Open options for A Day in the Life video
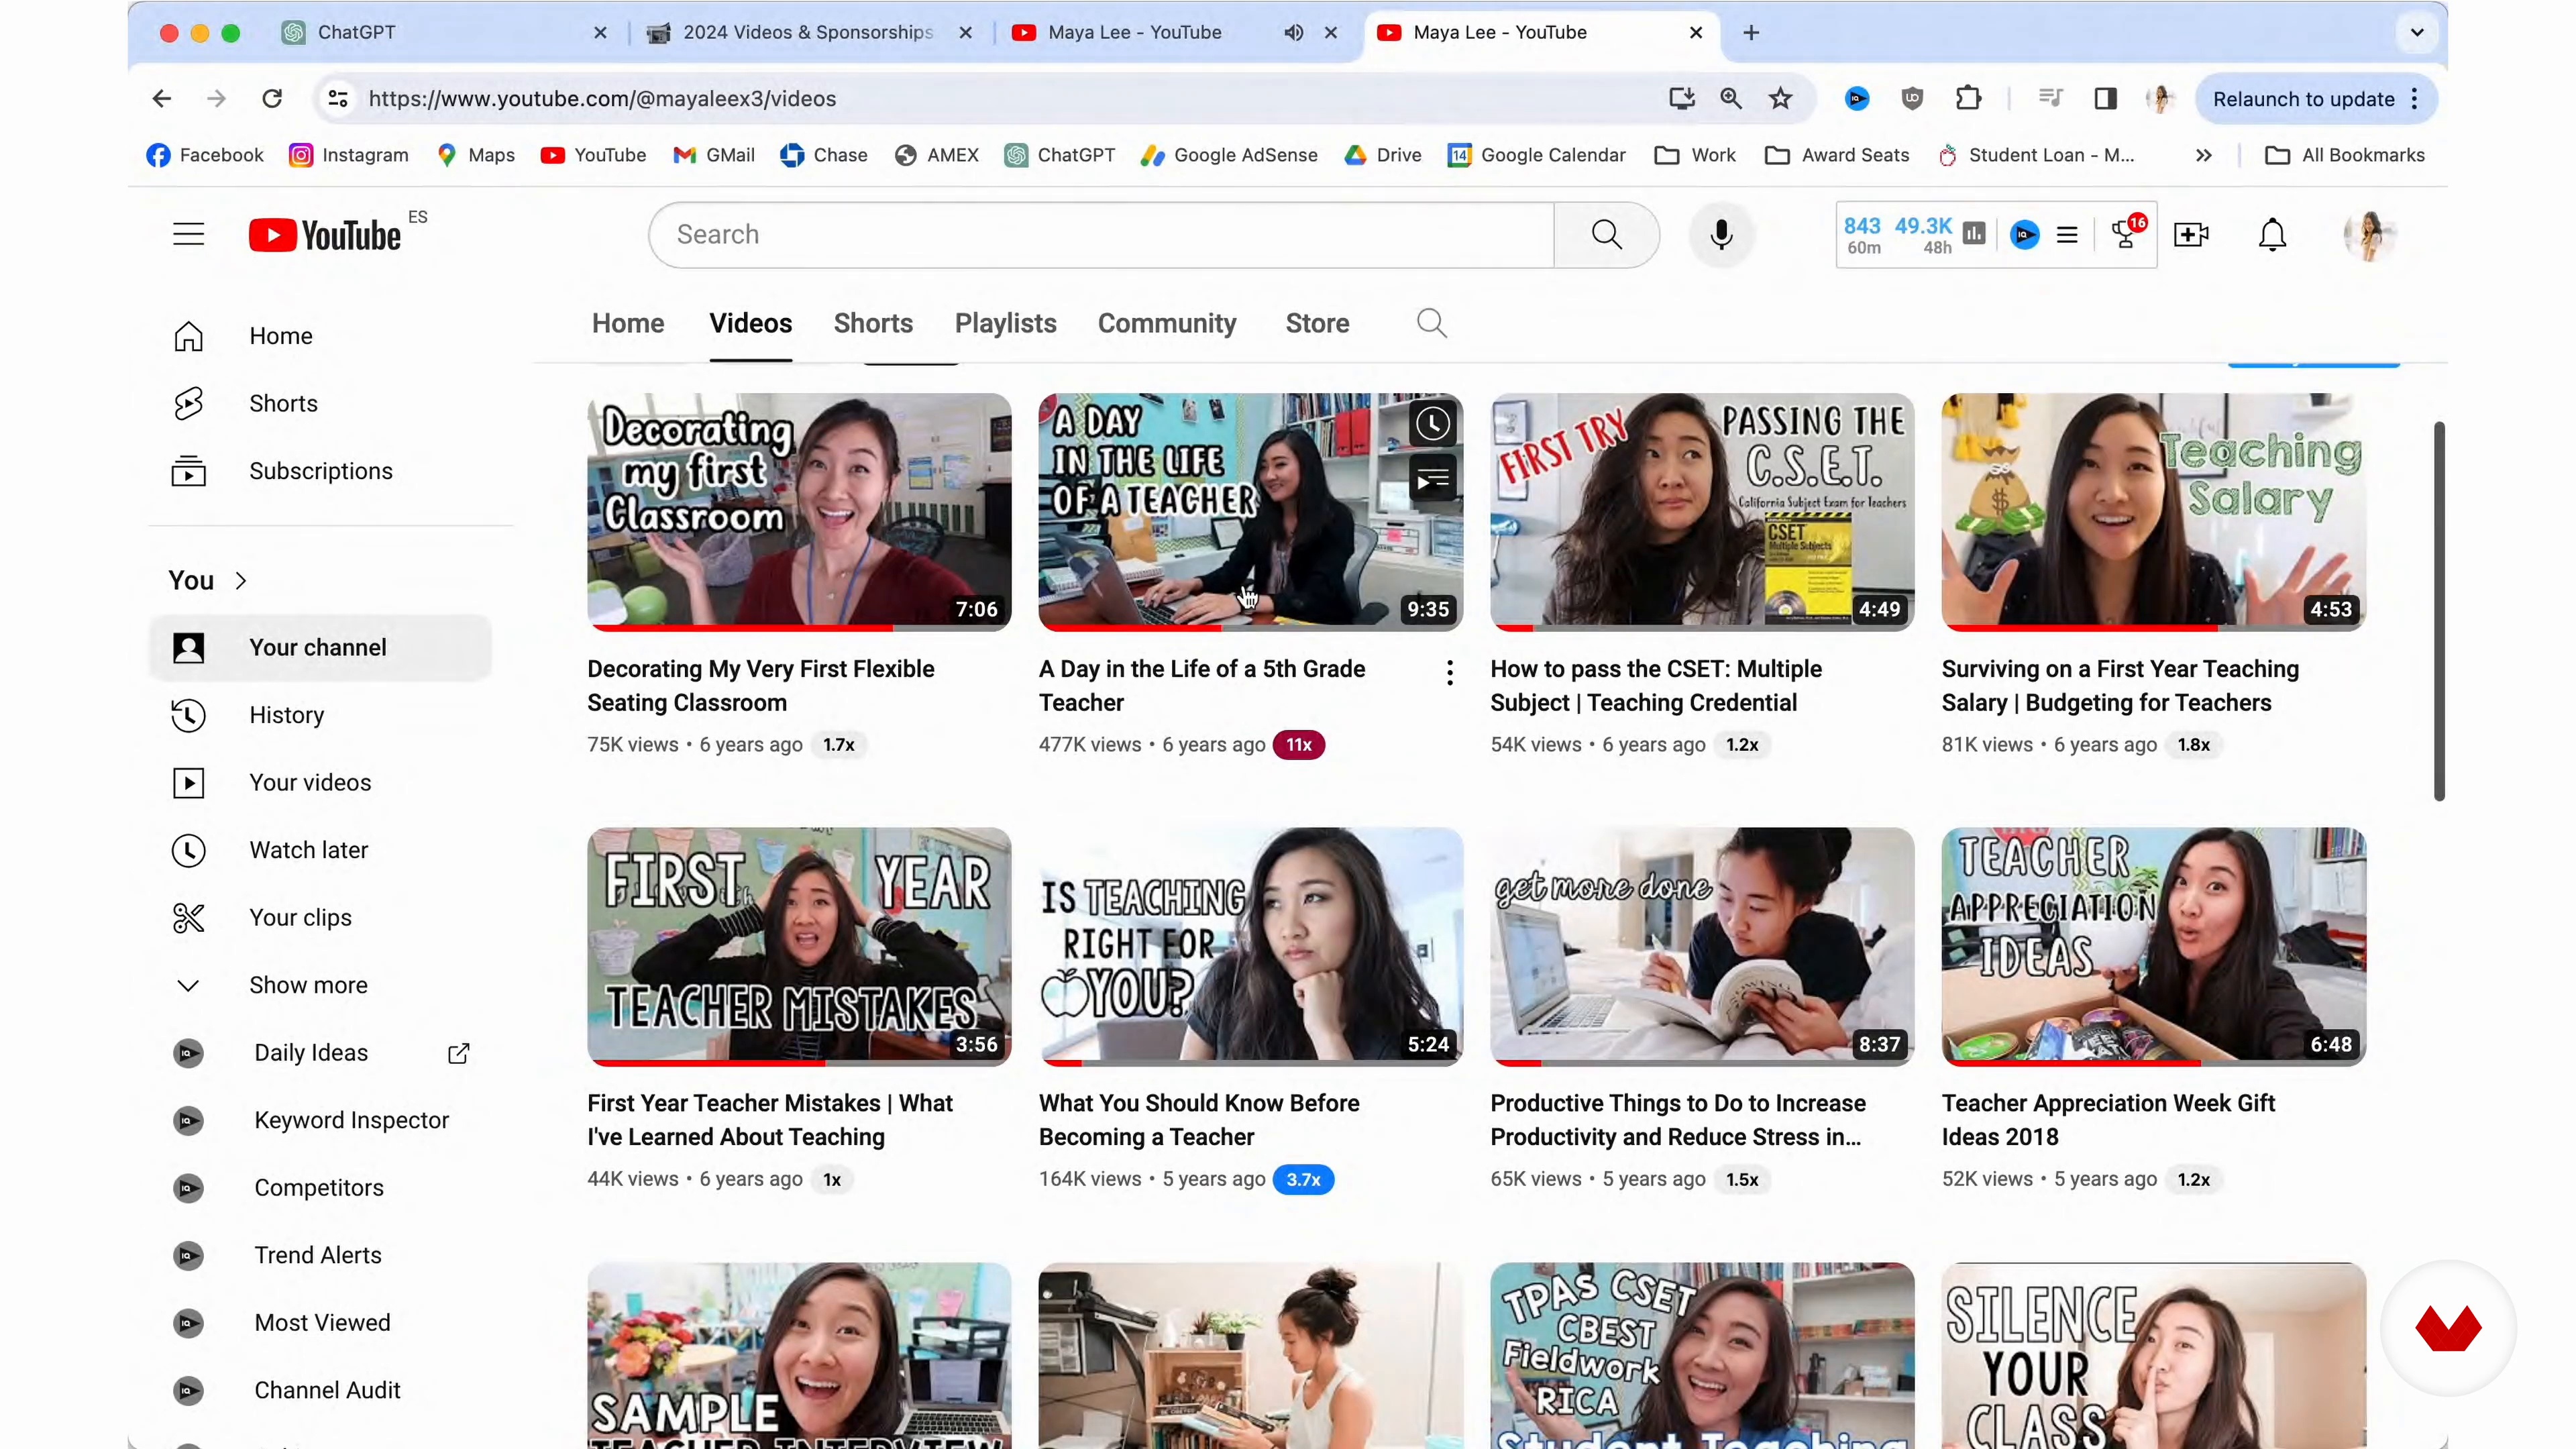Image resolution: width=2576 pixels, height=1449 pixels. tap(1449, 673)
